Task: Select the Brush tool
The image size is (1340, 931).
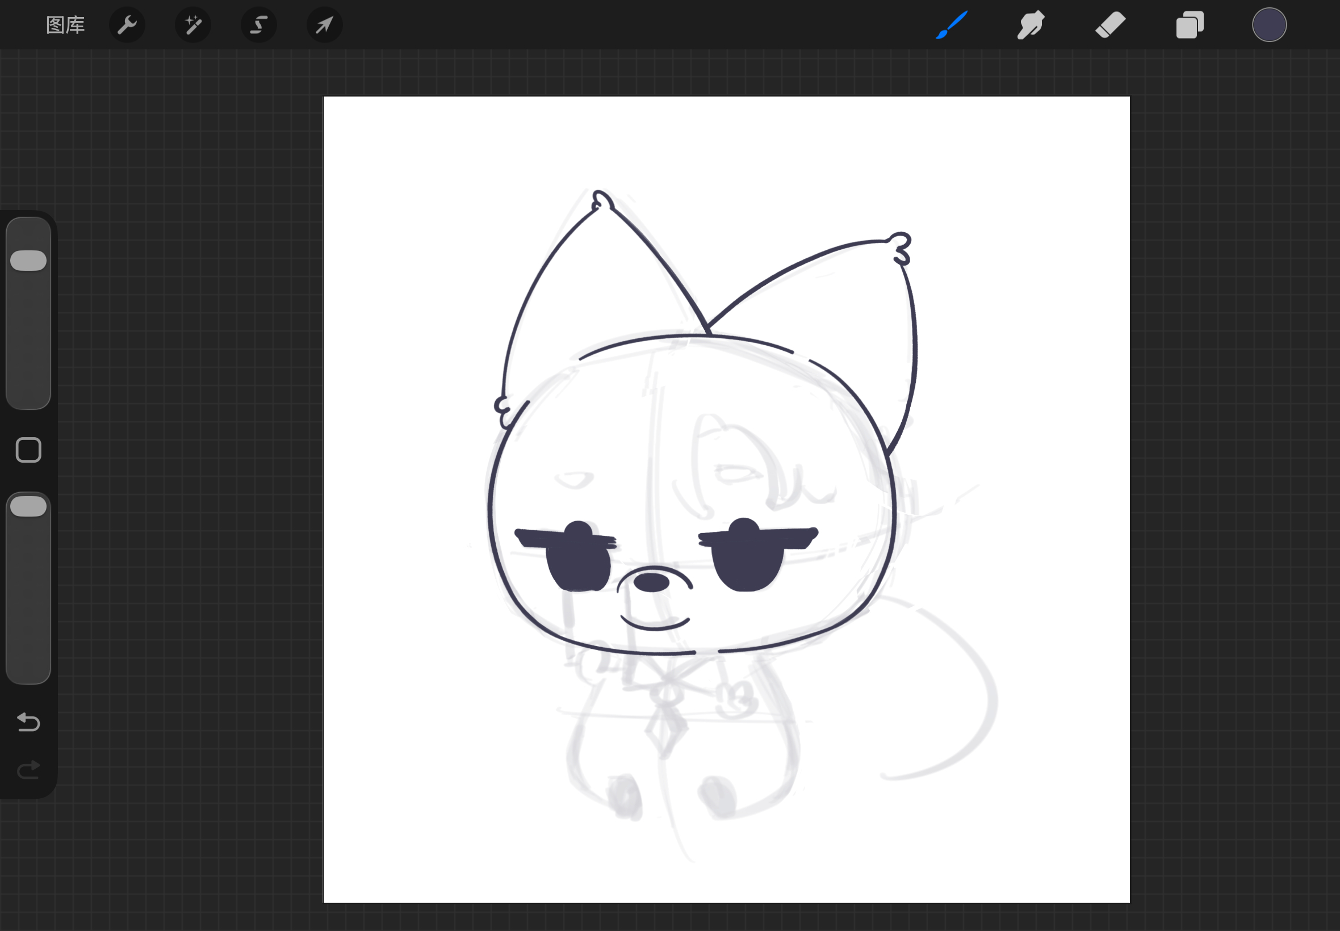Action: pyautogui.click(x=952, y=25)
